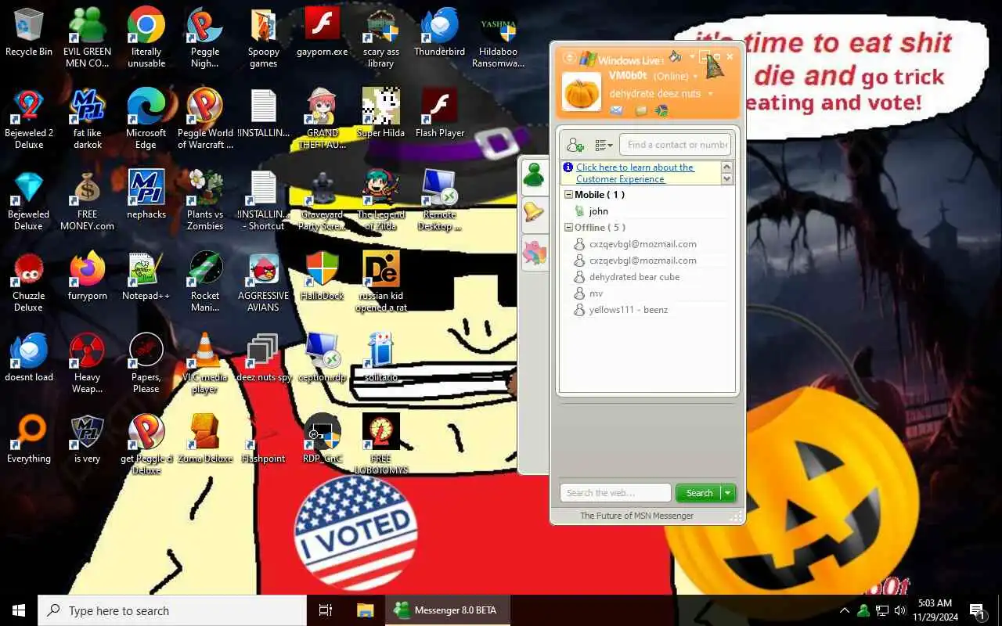Click the sharing folders icon in Messenger header
Image resolution: width=1002 pixels, height=626 pixels.
pos(641,110)
